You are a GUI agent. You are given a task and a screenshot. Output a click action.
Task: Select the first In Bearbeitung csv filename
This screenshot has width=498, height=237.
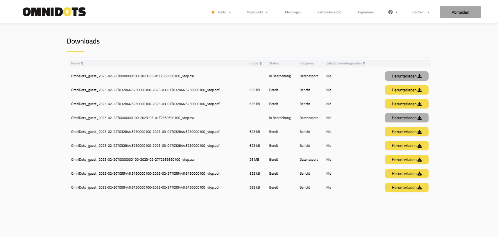tap(133, 76)
